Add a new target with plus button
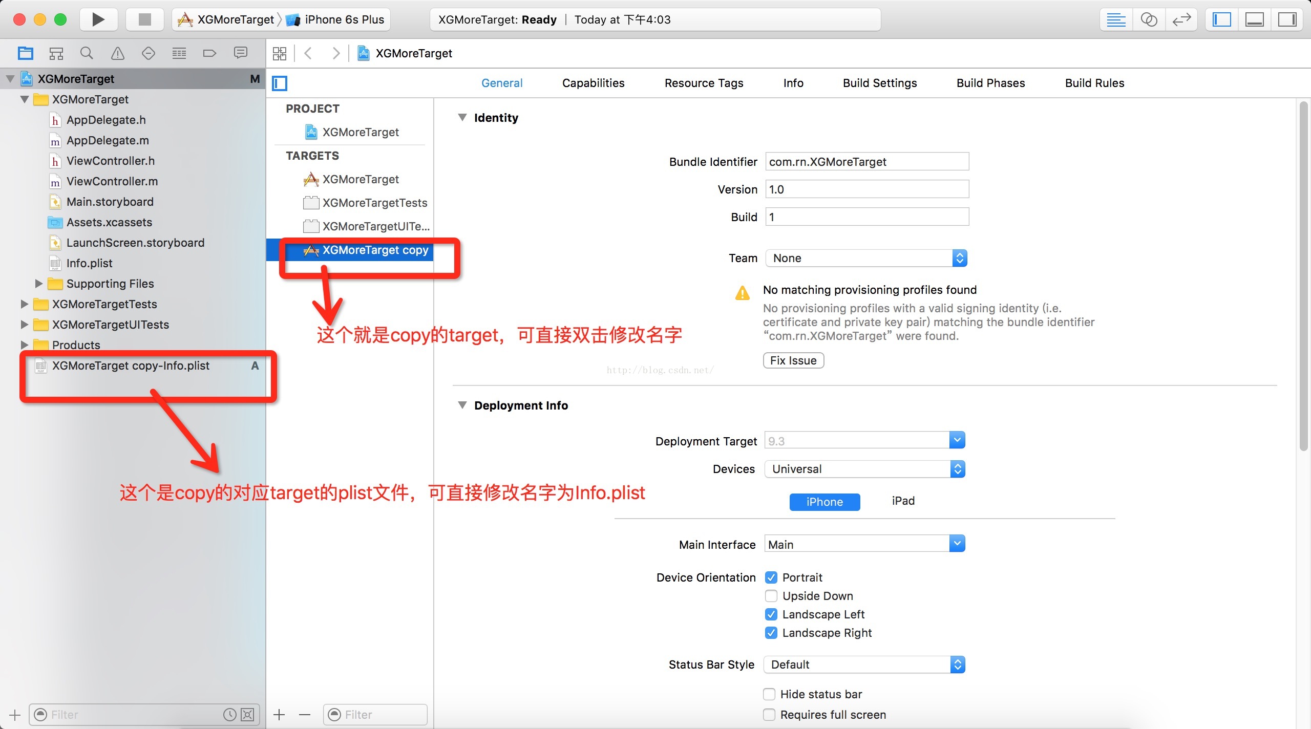This screenshot has width=1311, height=729. 279,715
